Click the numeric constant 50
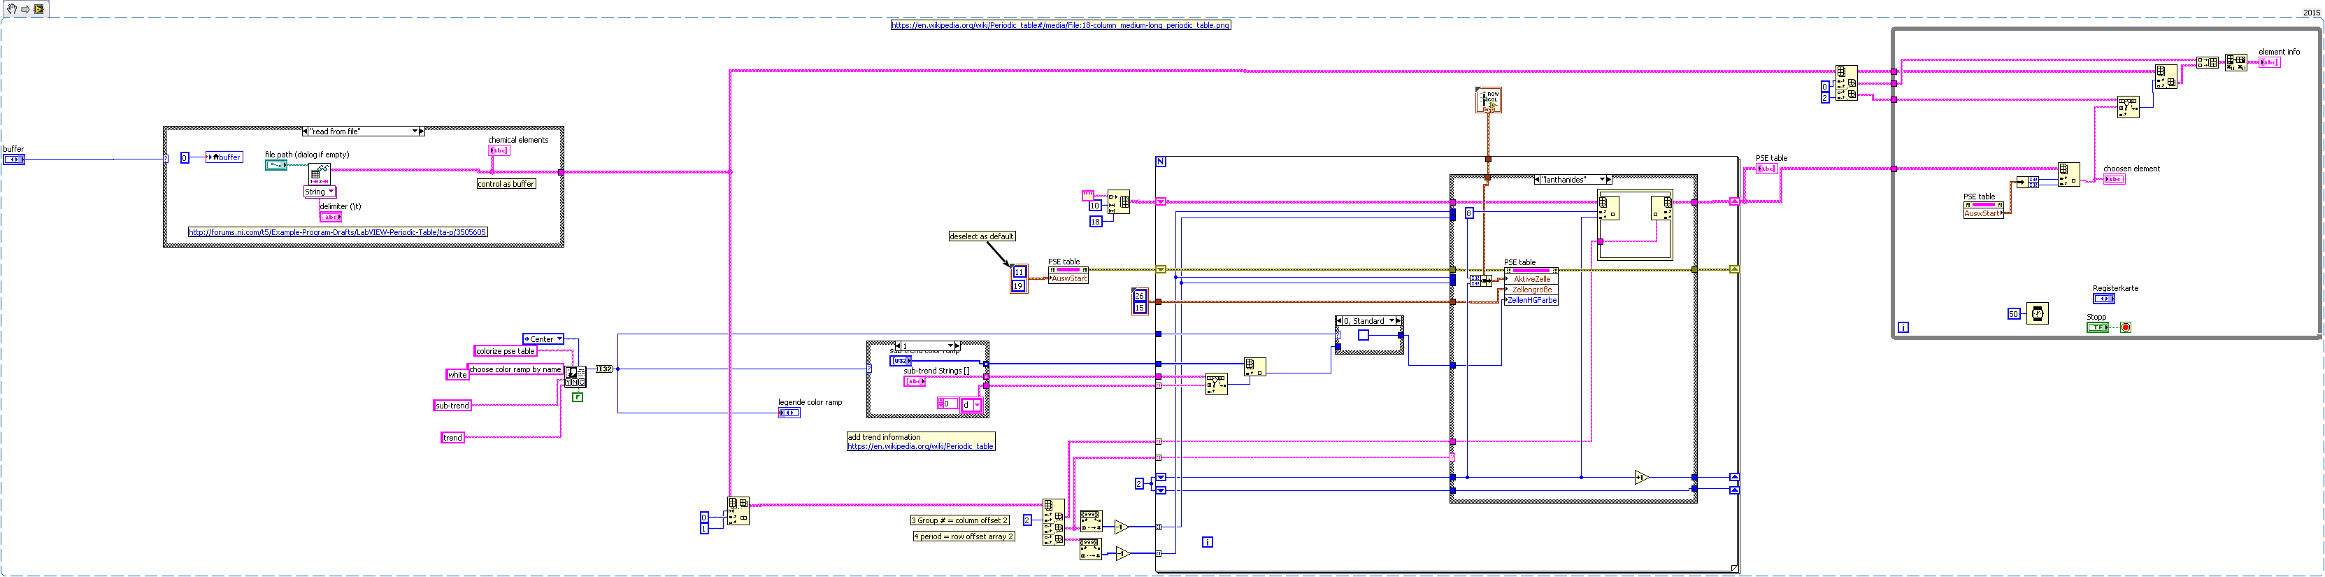This screenshot has height=577, width=2325. click(2014, 314)
